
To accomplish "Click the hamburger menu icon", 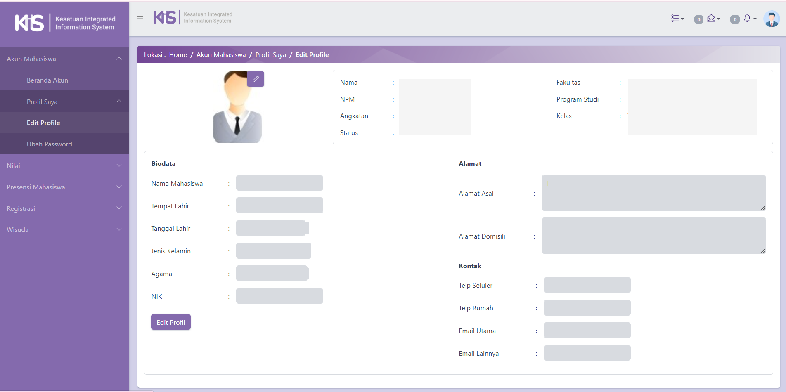I will coord(140,19).
